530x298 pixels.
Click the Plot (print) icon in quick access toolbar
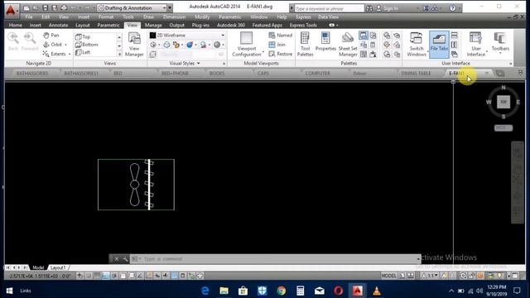[64, 7]
